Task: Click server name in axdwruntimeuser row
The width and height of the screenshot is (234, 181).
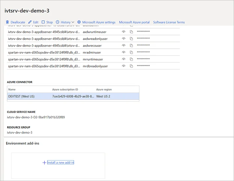Action: [44, 32]
